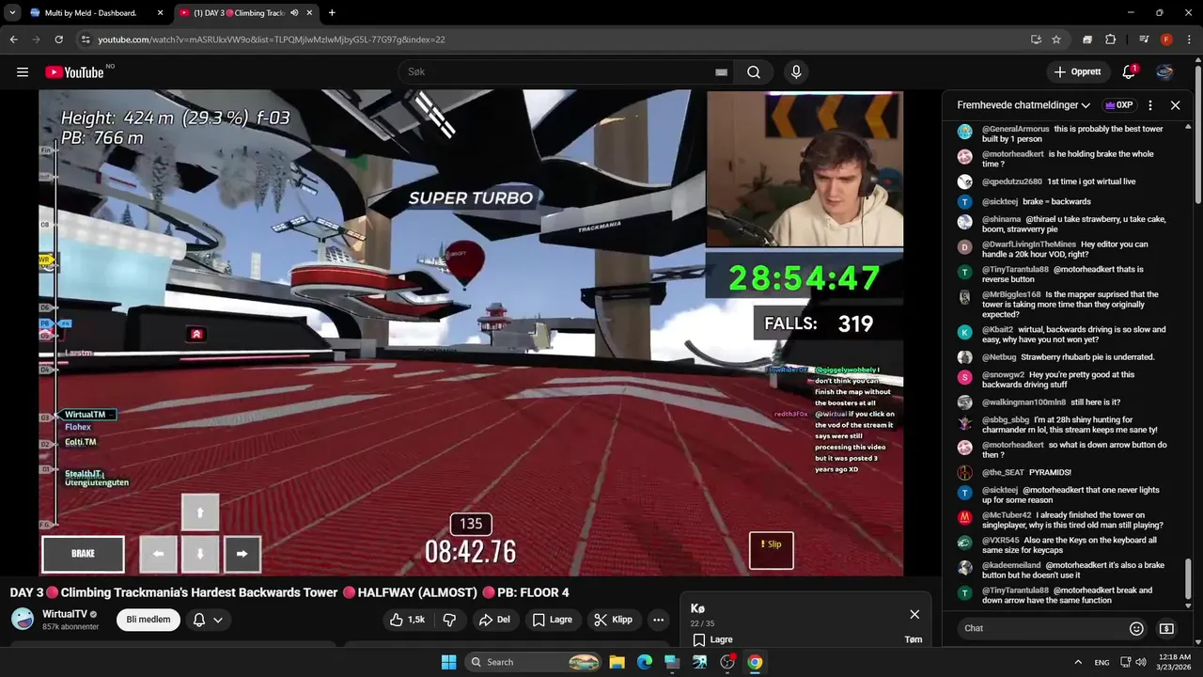Click Bli medlem join button
The image size is (1203, 677).
coord(148,620)
